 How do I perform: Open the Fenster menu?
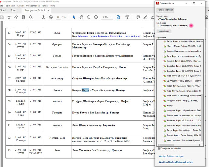point(45,6)
